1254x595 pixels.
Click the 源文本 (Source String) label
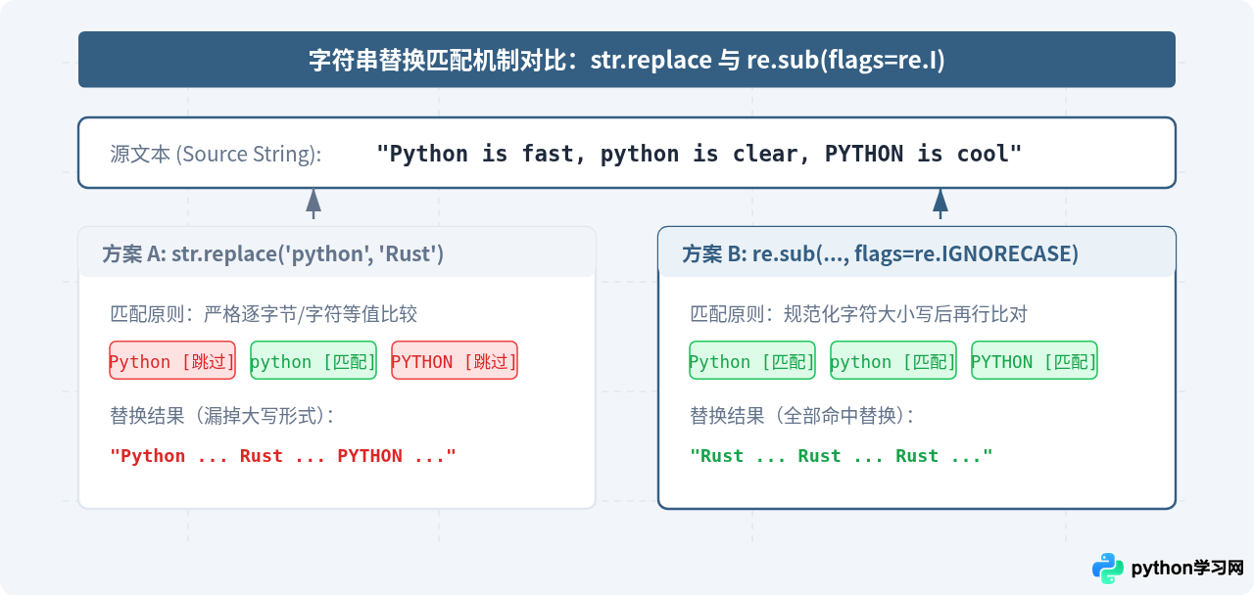tap(216, 154)
